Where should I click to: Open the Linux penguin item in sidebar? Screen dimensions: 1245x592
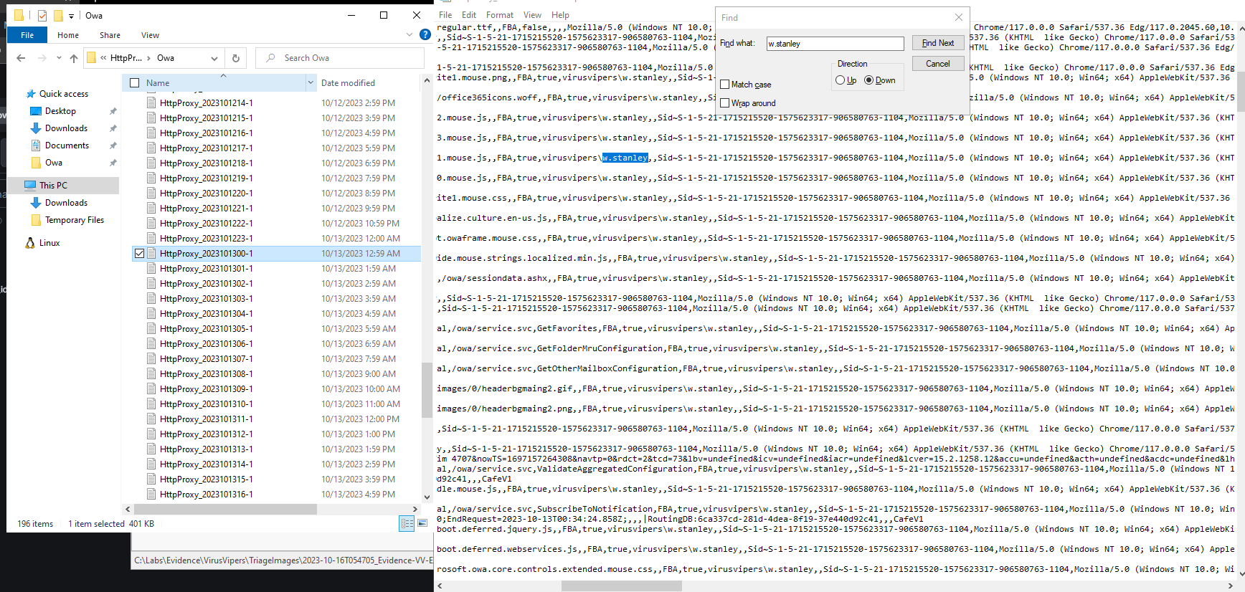click(x=49, y=243)
